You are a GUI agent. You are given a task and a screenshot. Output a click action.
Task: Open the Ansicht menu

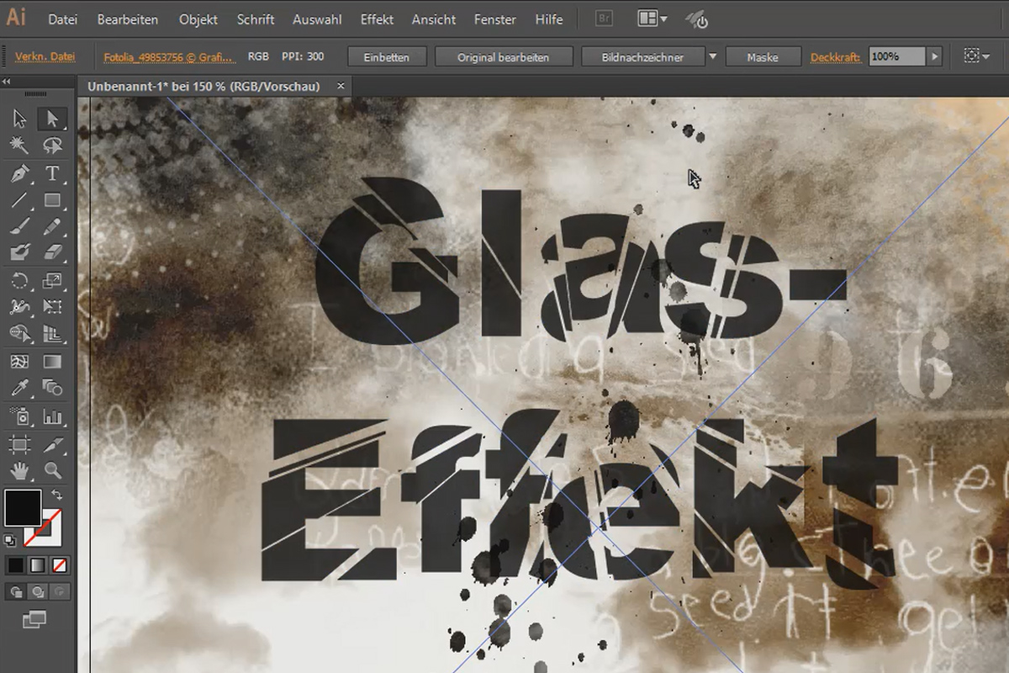point(434,19)
